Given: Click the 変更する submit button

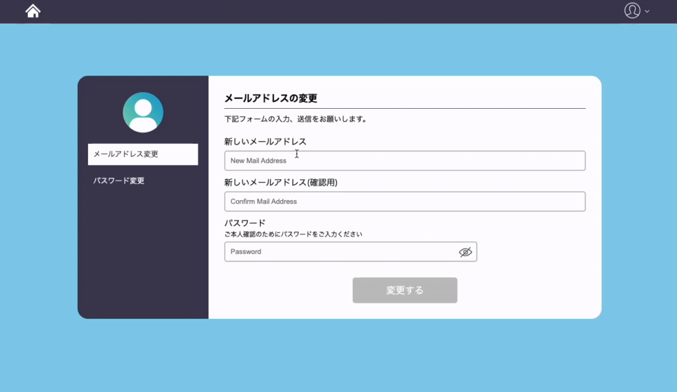Looking at the screenshot, I should [x=405, y=290].
